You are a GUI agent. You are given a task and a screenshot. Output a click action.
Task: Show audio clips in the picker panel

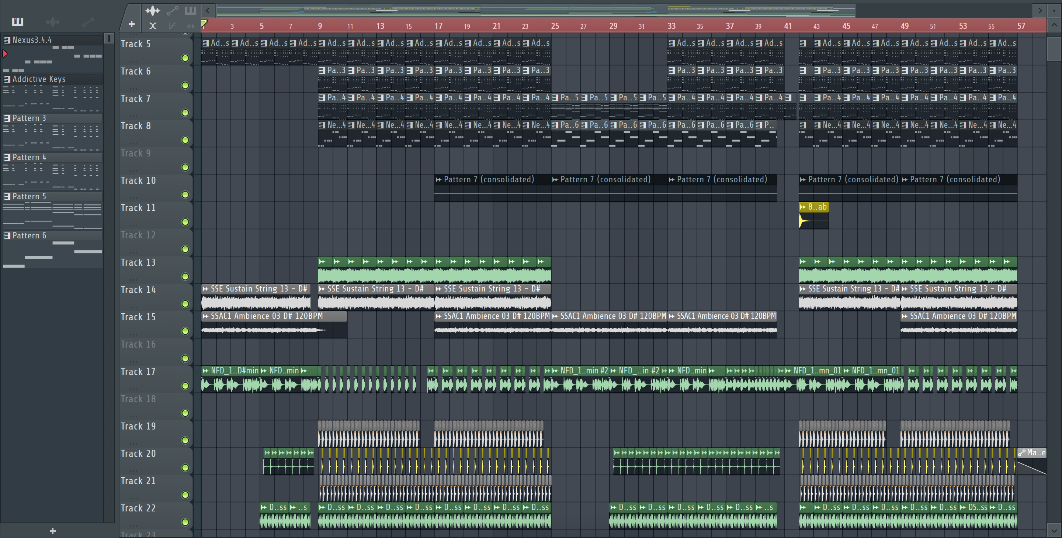pyautogui.click(x=53, y=21)
